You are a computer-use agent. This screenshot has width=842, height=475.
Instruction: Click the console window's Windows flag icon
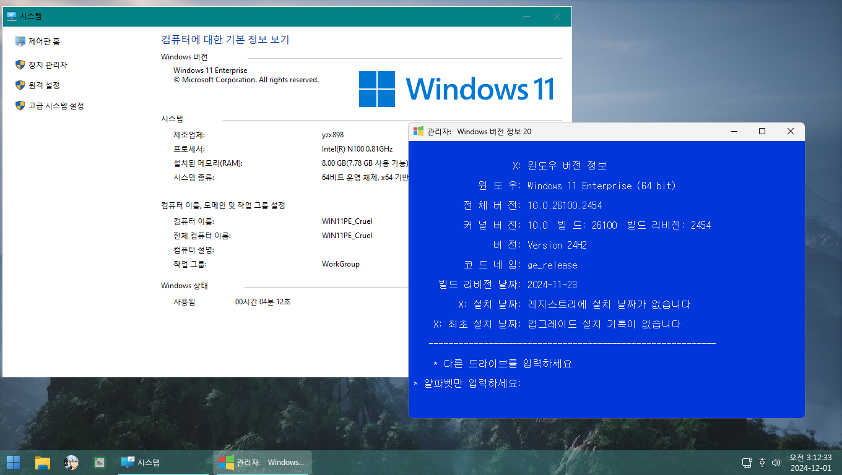click(419, 131)
